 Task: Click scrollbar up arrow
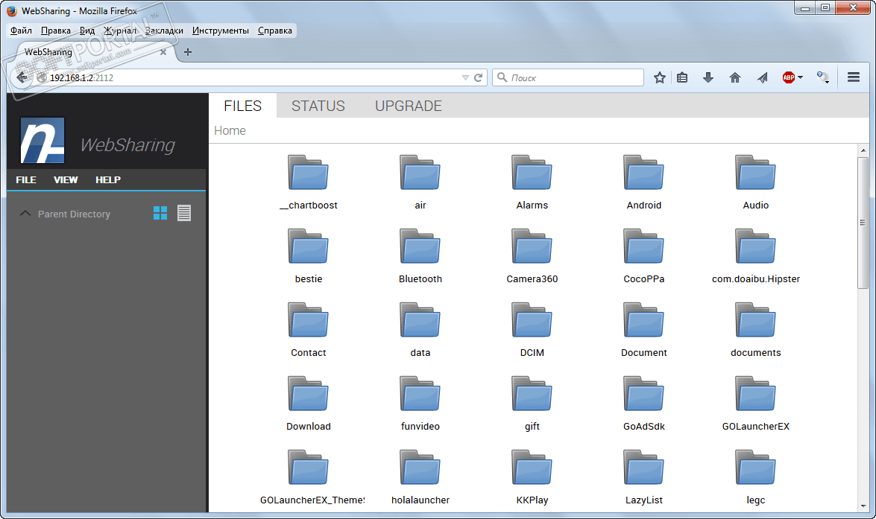[x=863, y=150]
